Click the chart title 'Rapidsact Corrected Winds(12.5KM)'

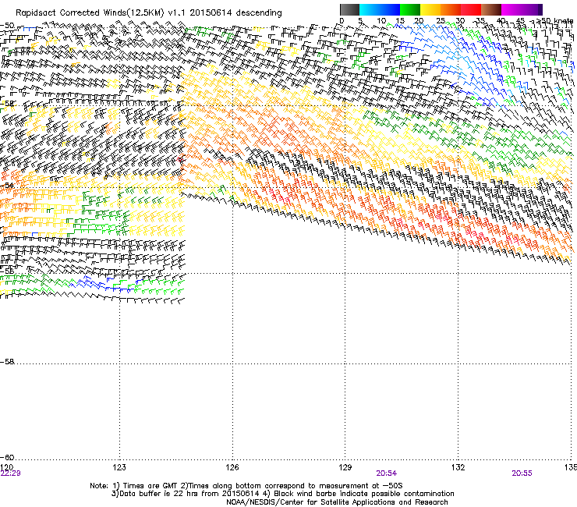pos(90,13)
